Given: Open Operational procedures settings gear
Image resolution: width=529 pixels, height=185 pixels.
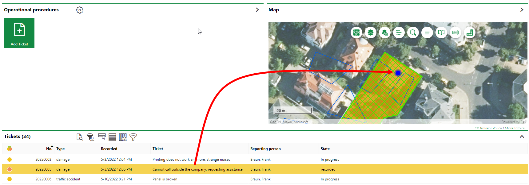Looking at the screenshot, I should (80, 10).
